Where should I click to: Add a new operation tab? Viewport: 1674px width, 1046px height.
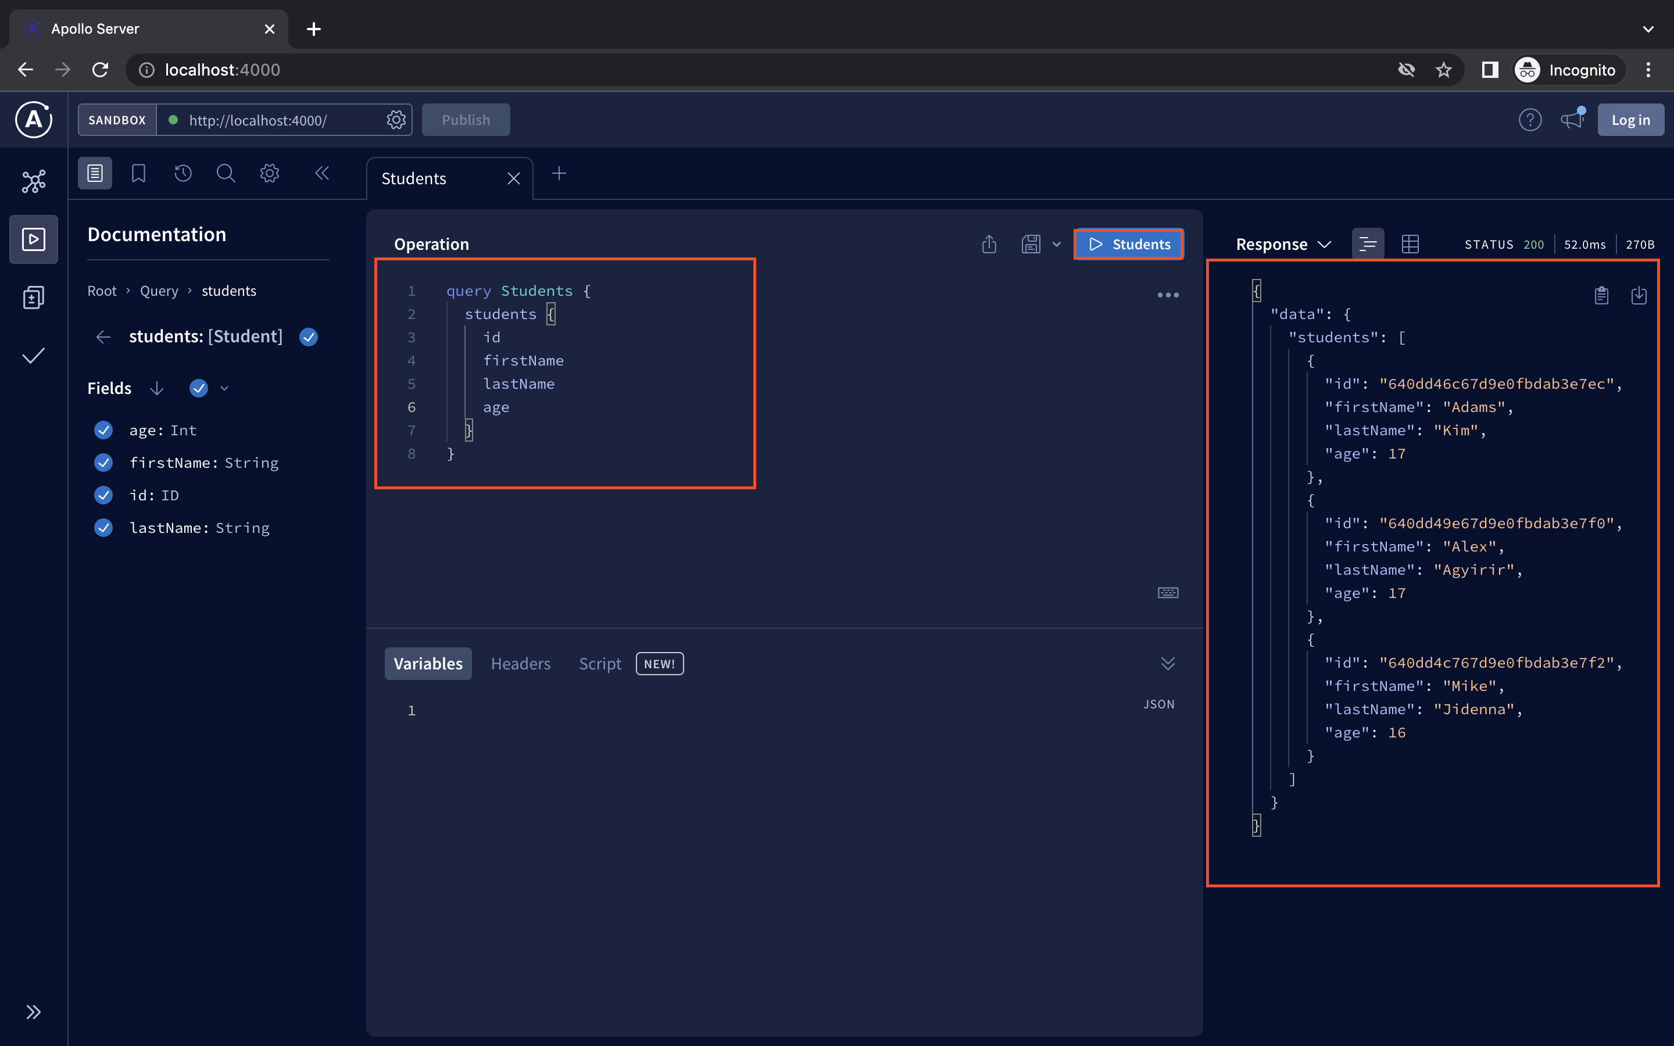pos(559,174)
